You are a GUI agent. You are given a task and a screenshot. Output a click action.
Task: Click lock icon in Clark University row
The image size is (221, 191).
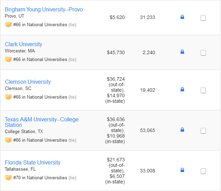coord(182,52)
